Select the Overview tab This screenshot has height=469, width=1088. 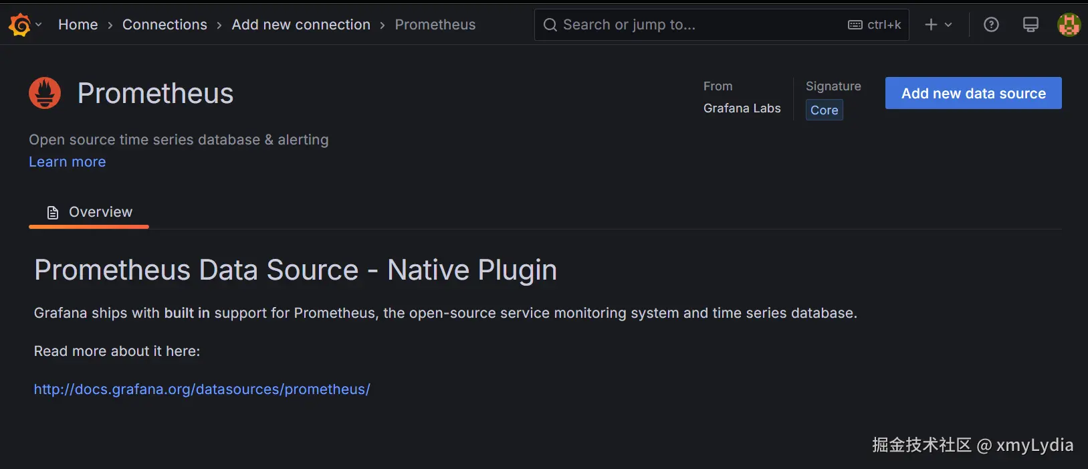pyautogui.click(x=100, y=212)
